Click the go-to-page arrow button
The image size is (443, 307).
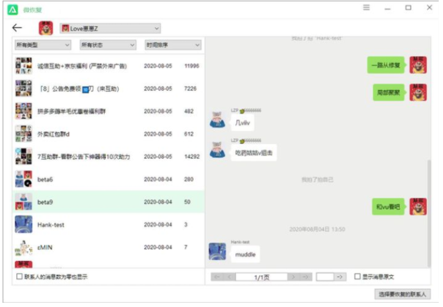click(x=340, y=276)
